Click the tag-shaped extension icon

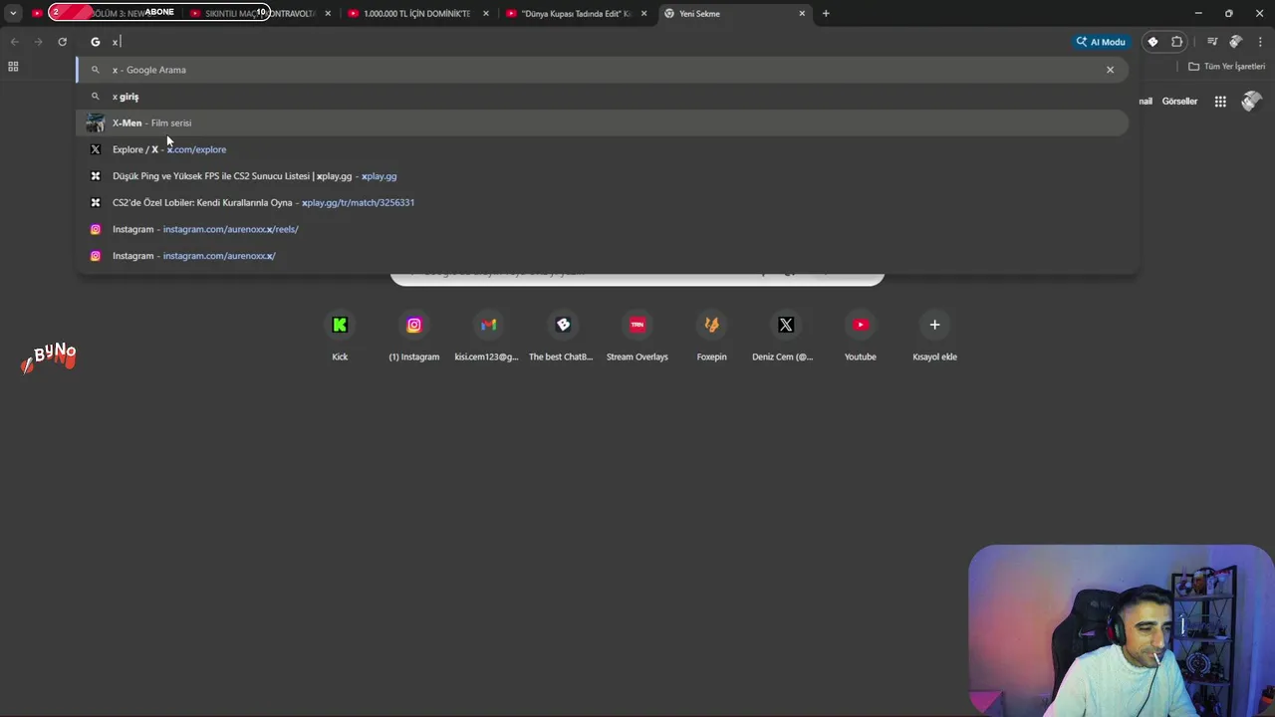(1152, 42)
